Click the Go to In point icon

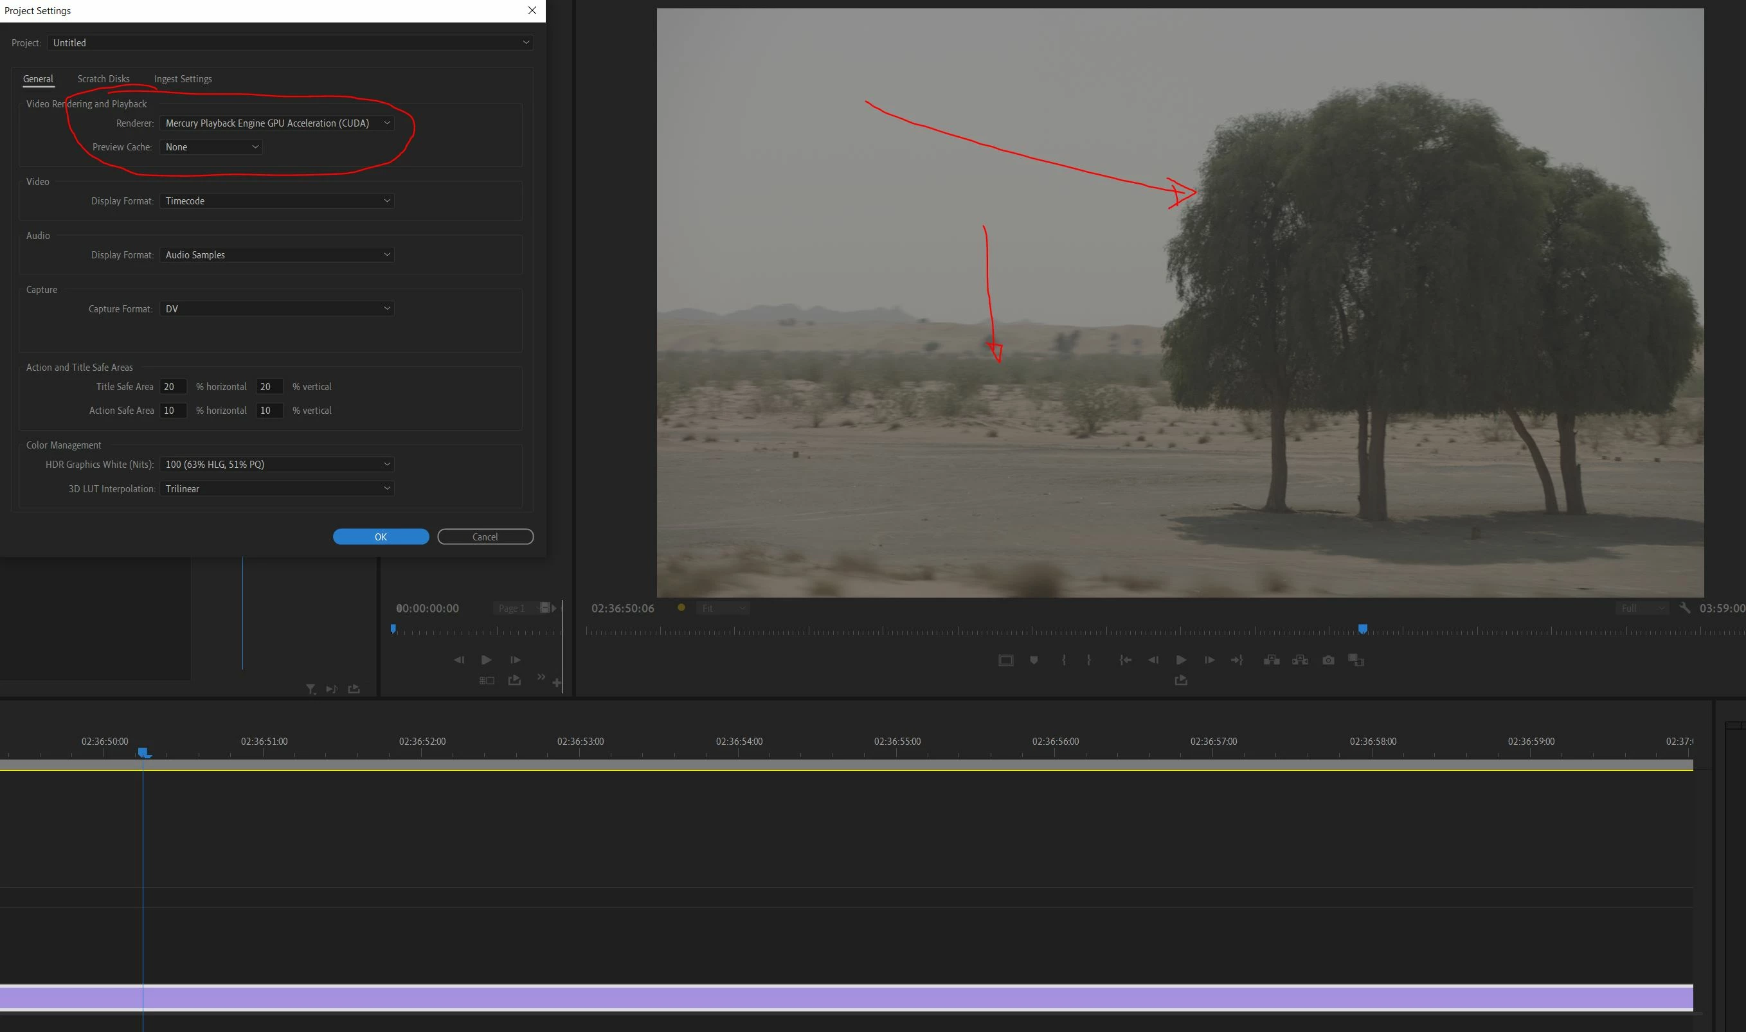[1125, 660]
